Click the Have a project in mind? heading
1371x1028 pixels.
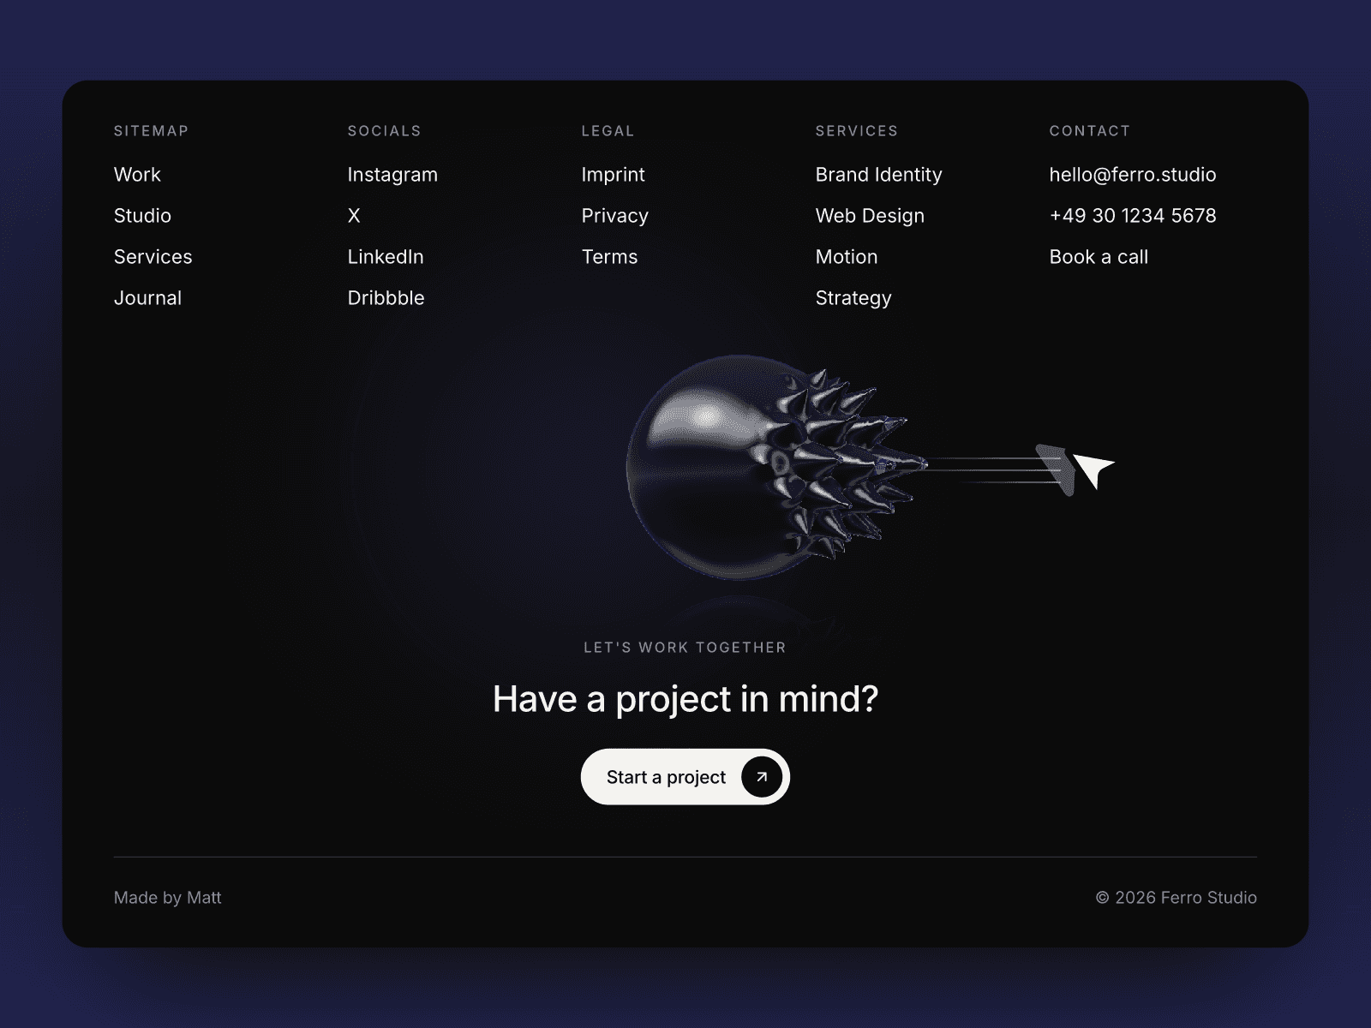(x=685, y=699)
